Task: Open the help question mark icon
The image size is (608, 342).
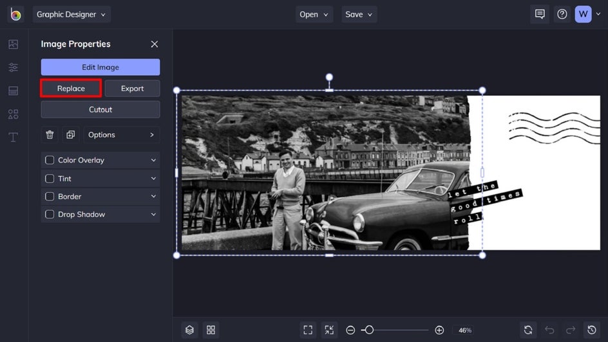Action: [x=562, y=14]
